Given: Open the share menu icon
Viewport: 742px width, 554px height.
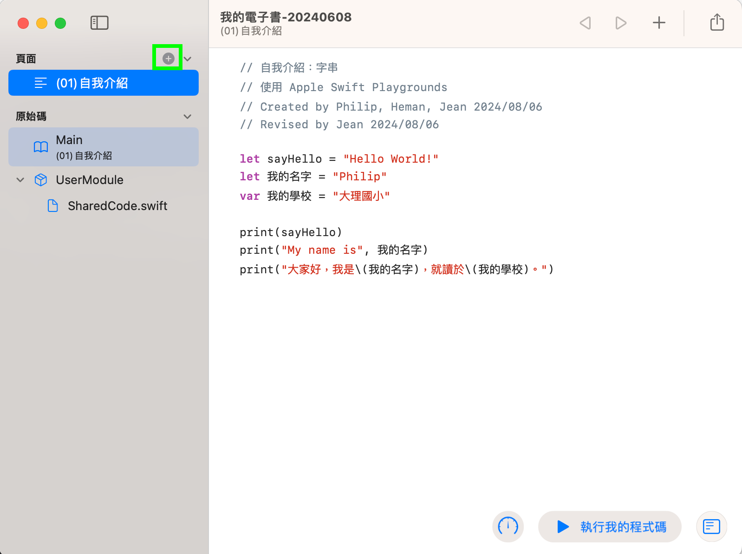Looking at the screenshot, I should (717, 22).
